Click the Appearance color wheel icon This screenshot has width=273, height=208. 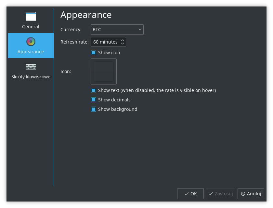[31, 42]
